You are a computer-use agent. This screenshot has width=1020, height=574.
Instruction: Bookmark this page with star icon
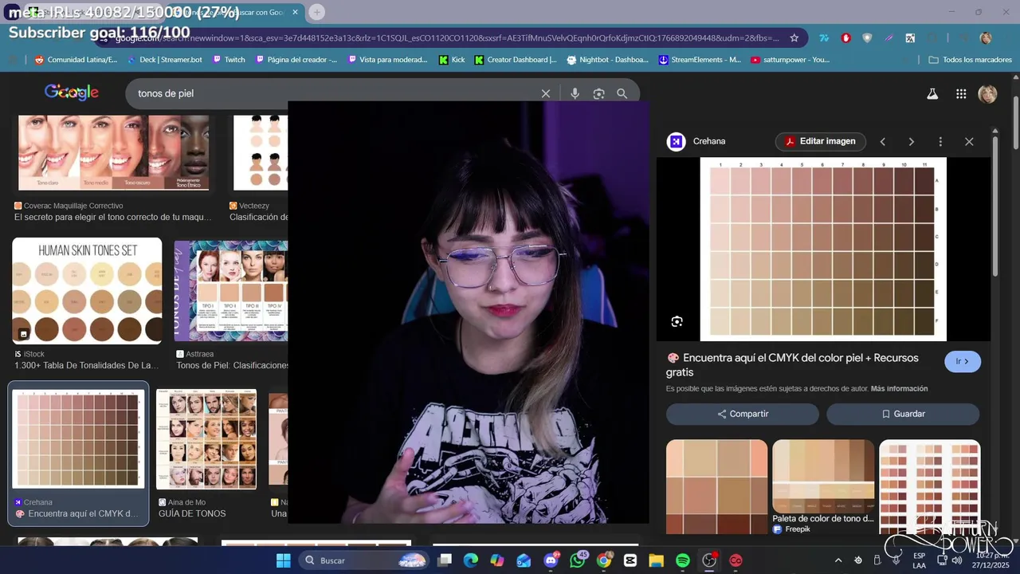click(x=794, y=37)
